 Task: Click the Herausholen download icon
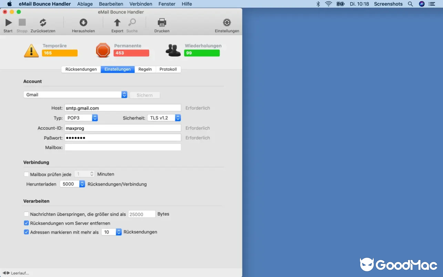pos(83,23)
